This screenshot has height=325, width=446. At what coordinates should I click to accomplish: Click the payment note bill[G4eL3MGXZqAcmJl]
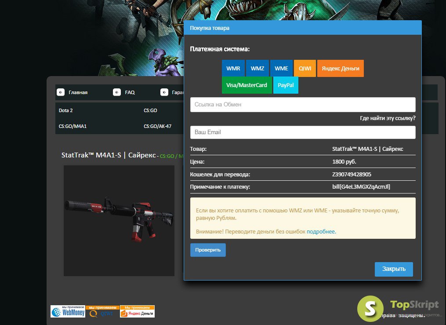pos(361,187)
